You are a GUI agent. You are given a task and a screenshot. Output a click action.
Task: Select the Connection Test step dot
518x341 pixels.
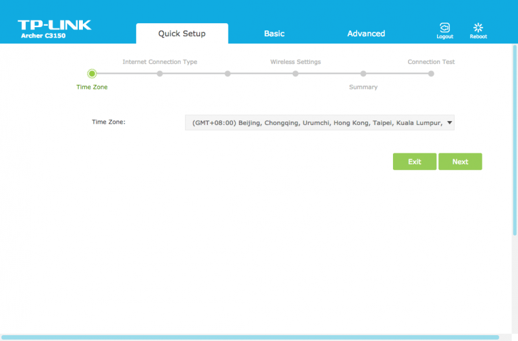[x=431, y=74]
